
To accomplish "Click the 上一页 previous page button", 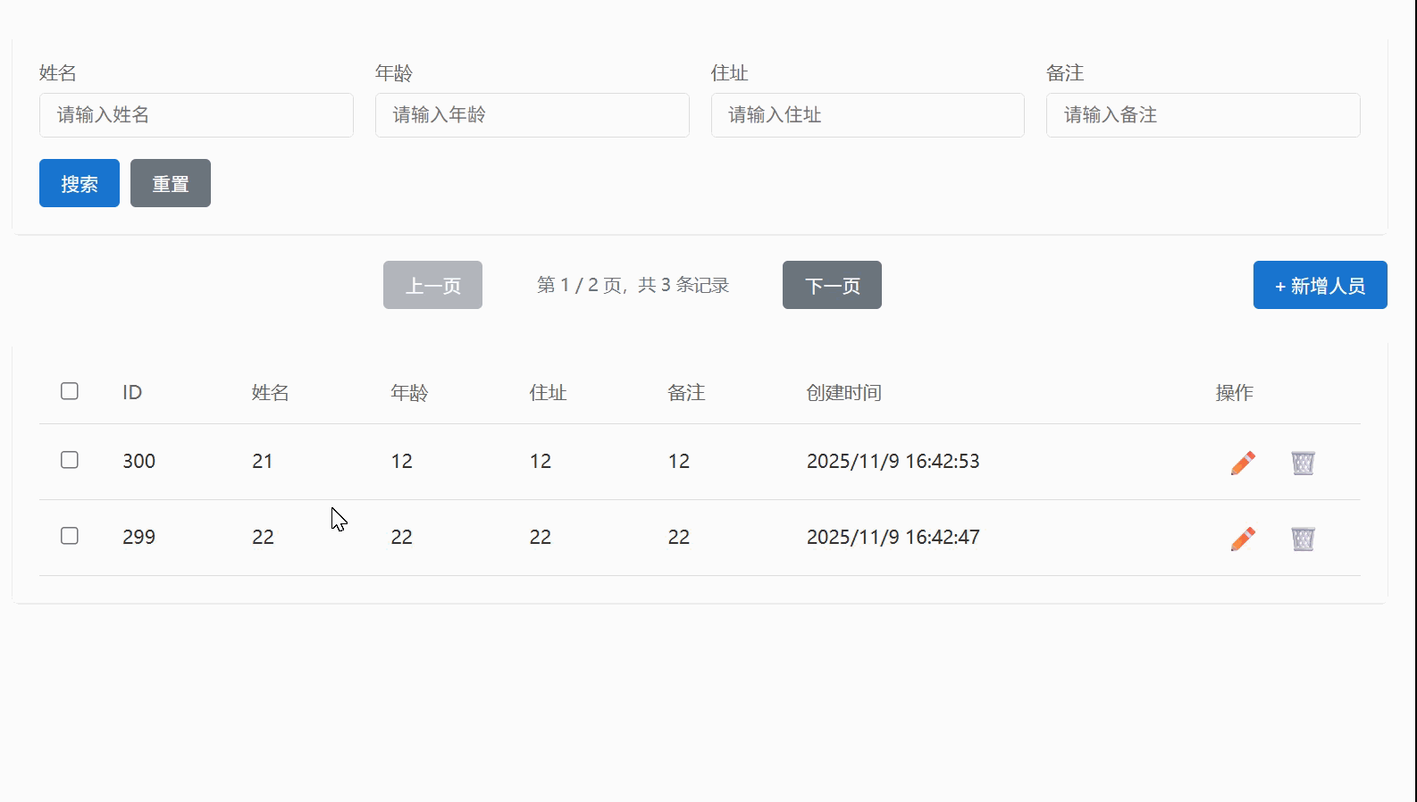I will click(x=432, y=285).
